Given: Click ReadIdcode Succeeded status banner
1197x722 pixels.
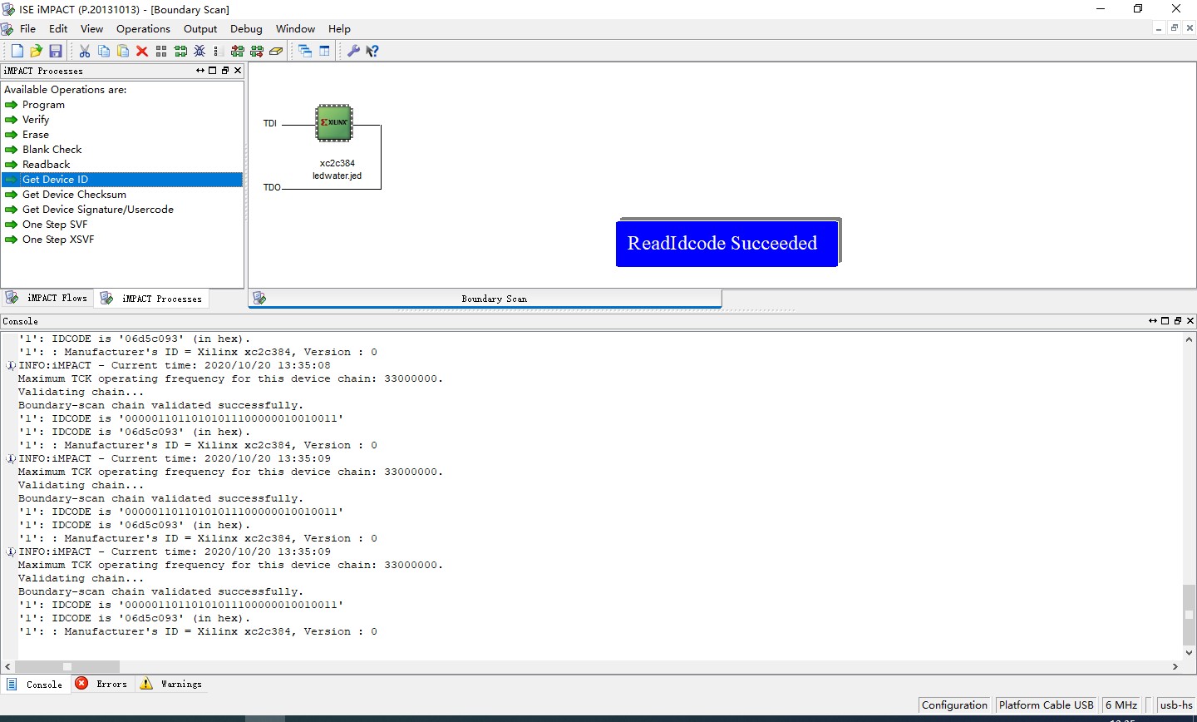Looking at the screenshot, I should (727, 243).
